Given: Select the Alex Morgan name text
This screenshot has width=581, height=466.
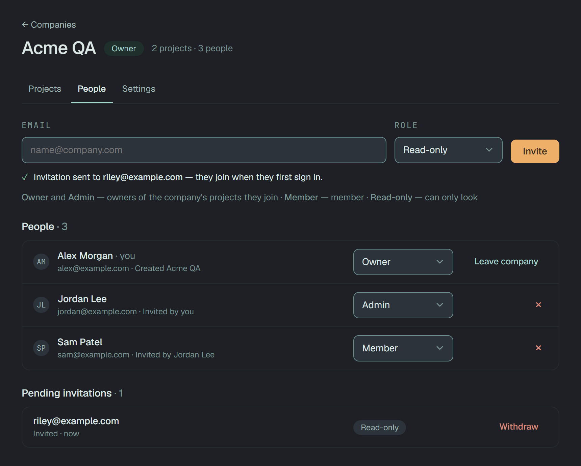Looking at the screenshot, I should (85, 256).
